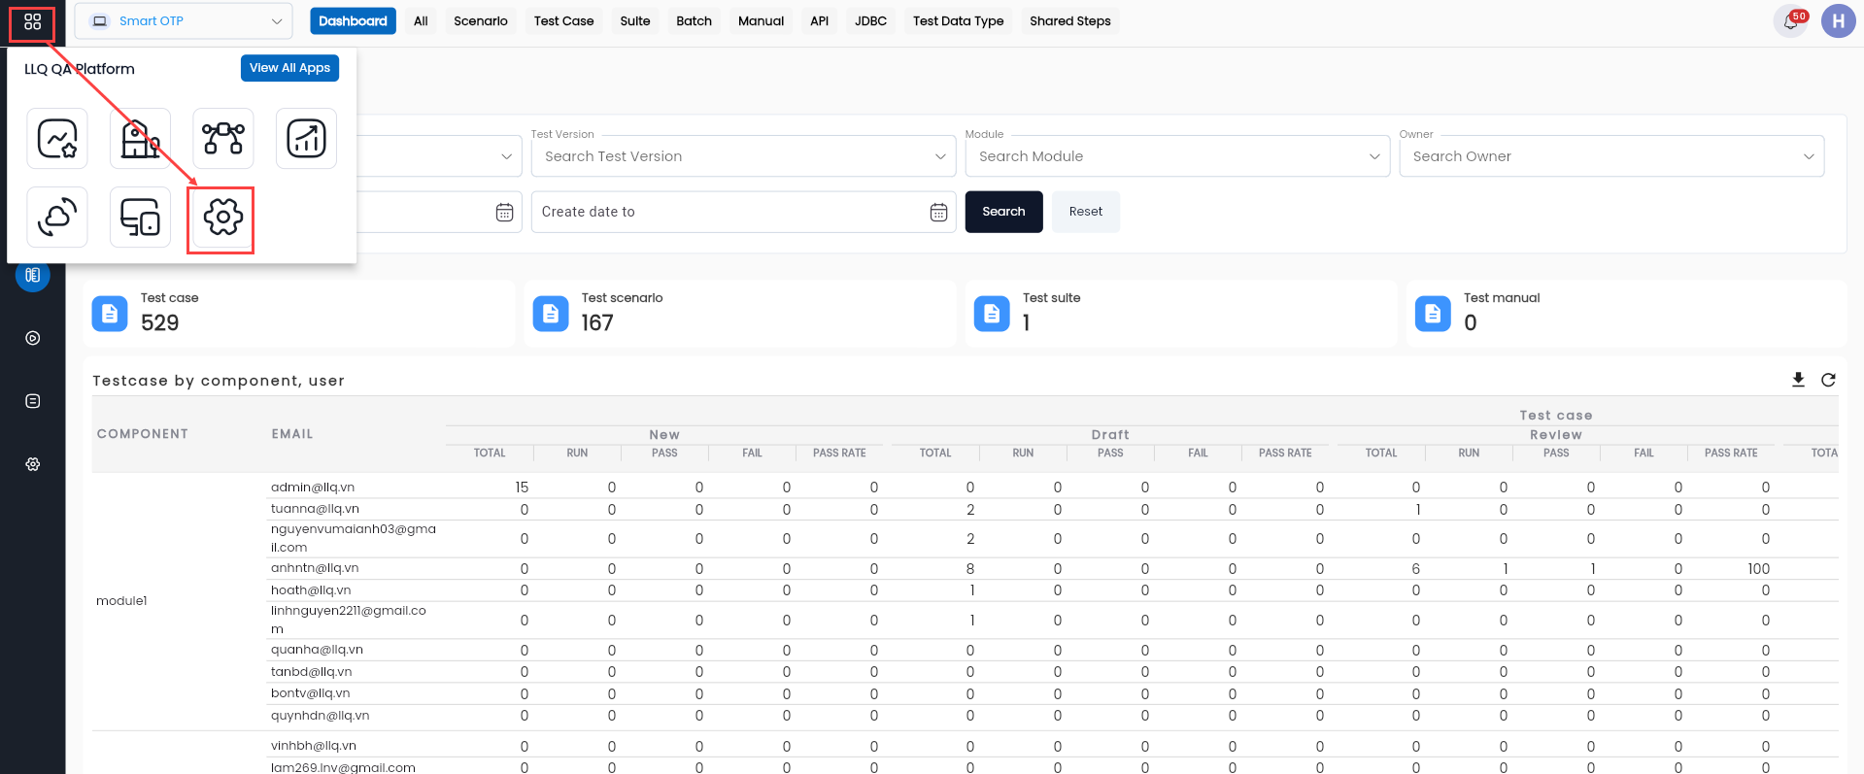Click the Search button
This screenshot has width=1864, height=774.
coord(1003,212)
